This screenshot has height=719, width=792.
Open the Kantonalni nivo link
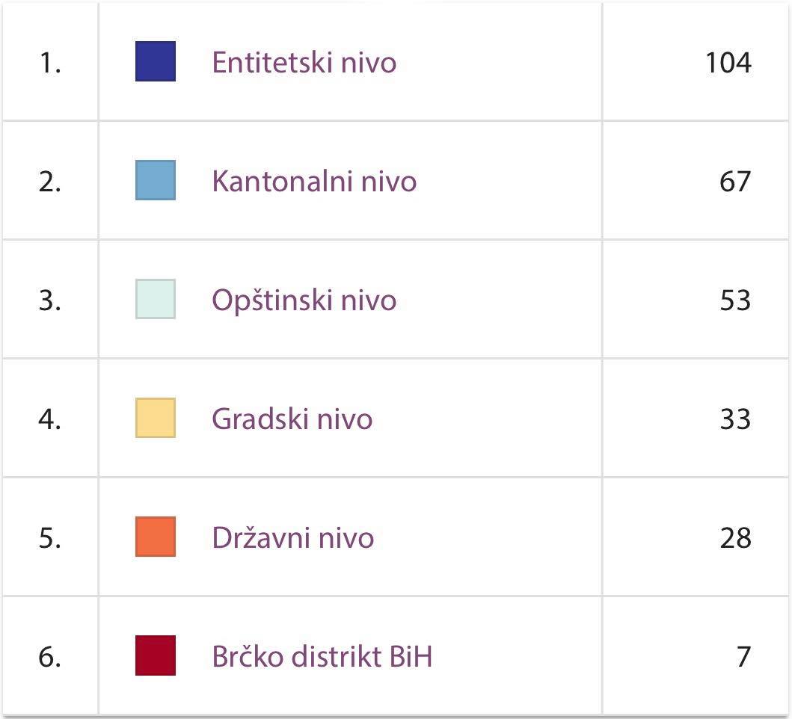tap(314, 181)
